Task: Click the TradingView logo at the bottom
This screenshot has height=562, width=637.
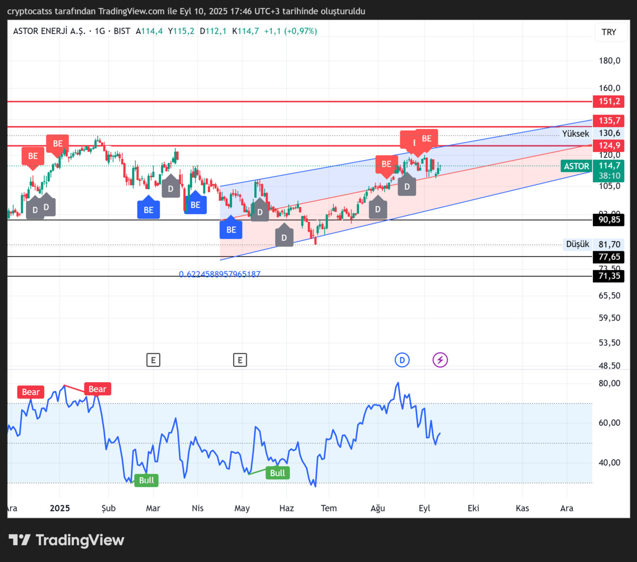Action: click(66, 540)
